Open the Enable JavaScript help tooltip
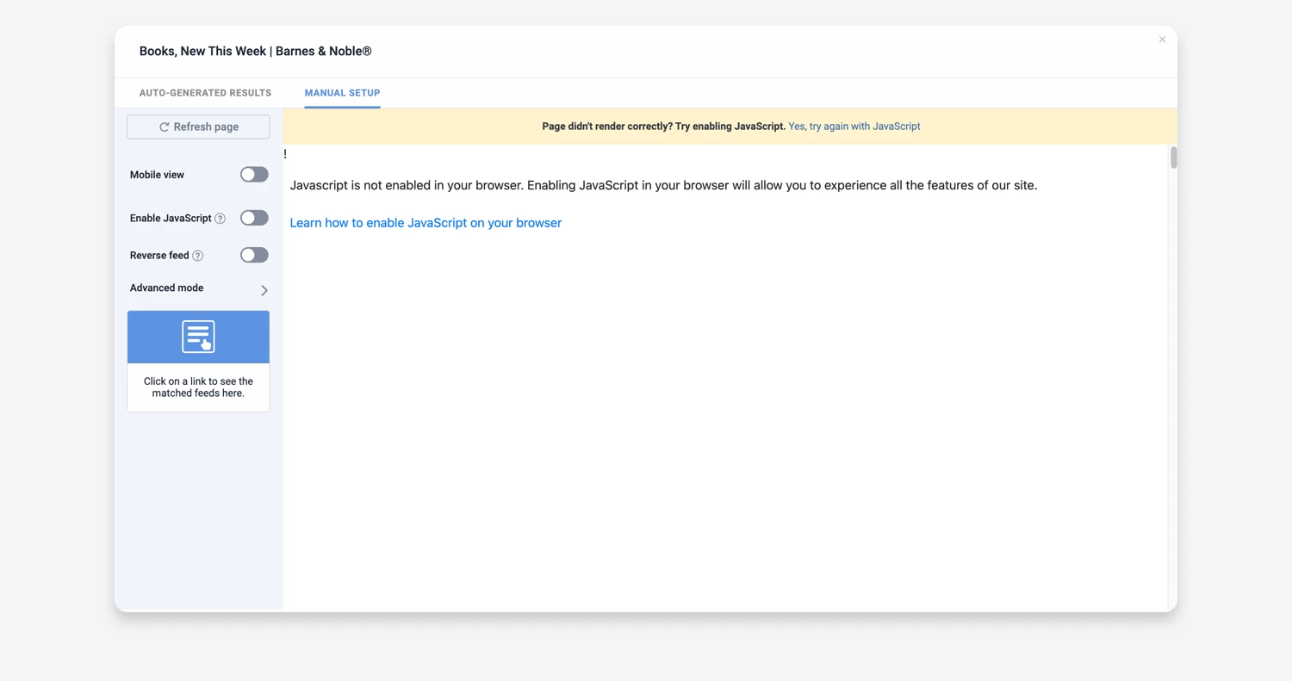 (x=221, y=218)
